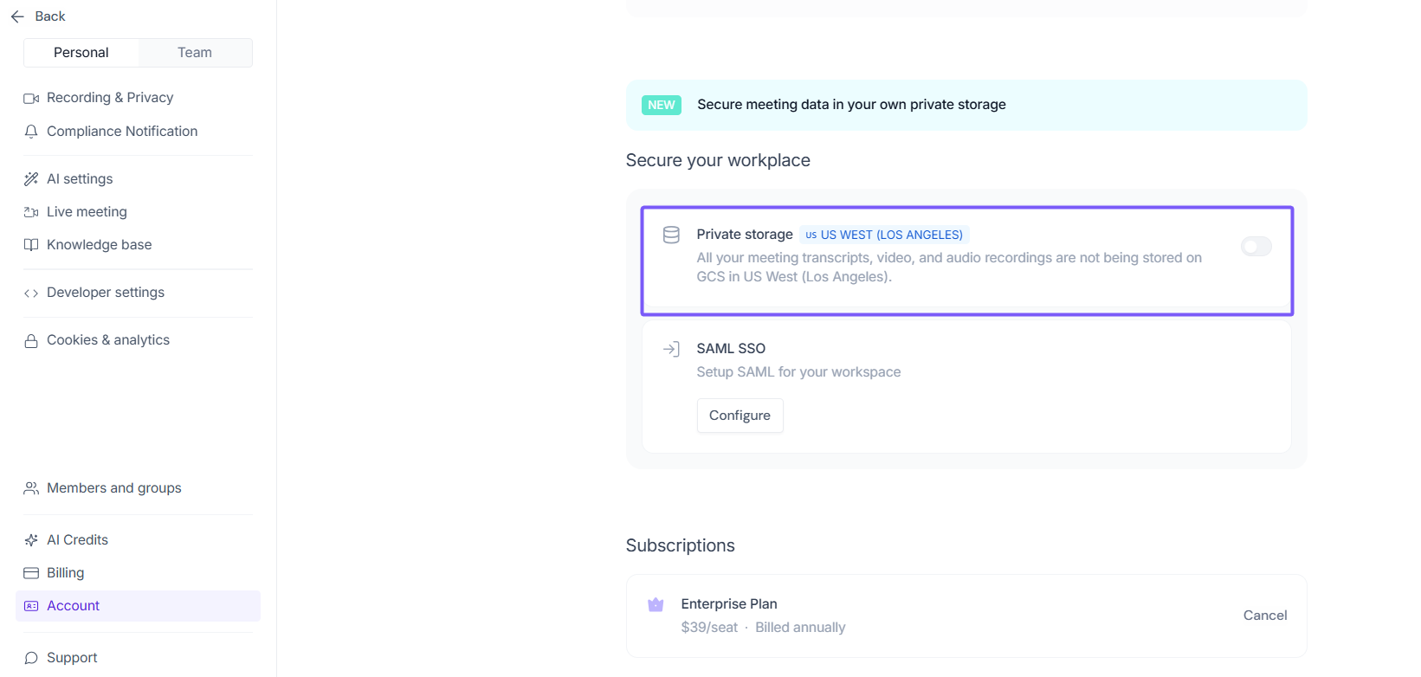Viewport: 1421px width, 677px height.
Task: Click the US West (Los Angeles) region badge
Action: [884, 235]
